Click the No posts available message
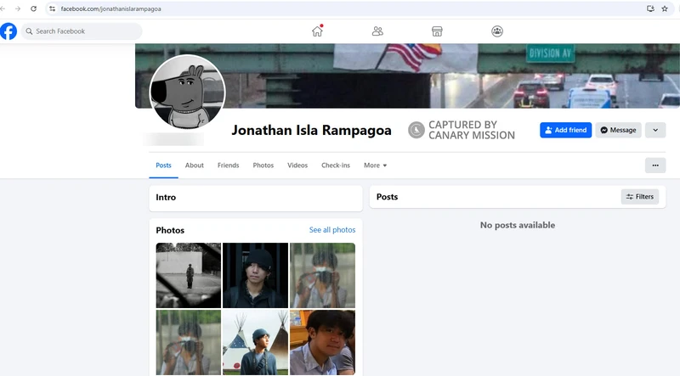This screenshot has width=680, height=376. click(x=518, y=225)
